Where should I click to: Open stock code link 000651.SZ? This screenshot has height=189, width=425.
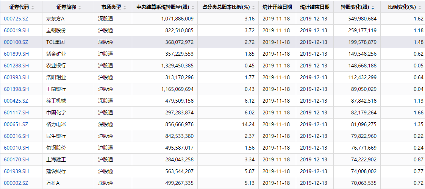point(16,124)
